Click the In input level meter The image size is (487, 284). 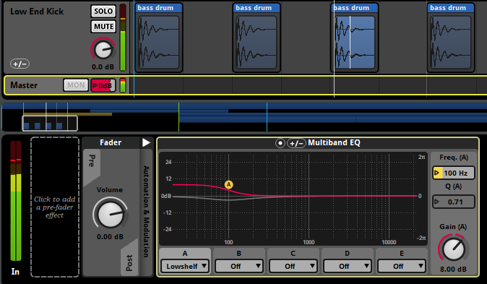pos(16,201)
